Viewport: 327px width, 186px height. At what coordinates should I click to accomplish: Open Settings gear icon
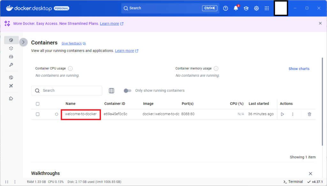pyautogui.click(x=256, y=8)
